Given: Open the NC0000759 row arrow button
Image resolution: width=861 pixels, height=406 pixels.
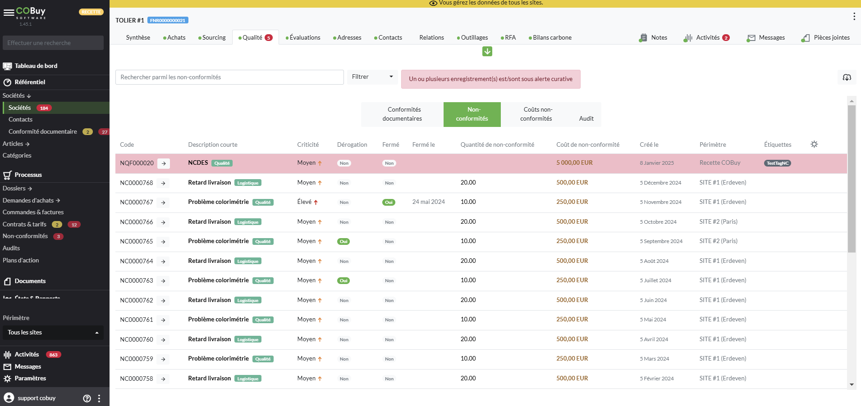Looking at the screenshot, I should coord(163,359).
